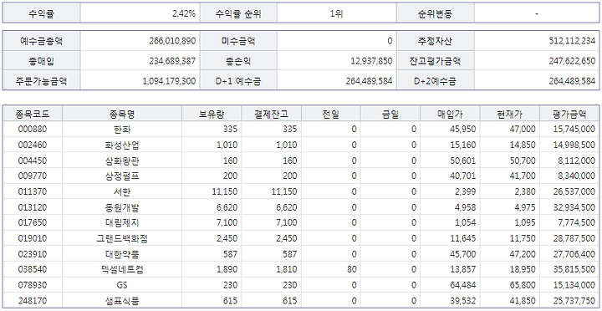The width and height of the screenshot is (602, 311).
Task: Click 서한 현재가 2,380
Action: (524, 191)
